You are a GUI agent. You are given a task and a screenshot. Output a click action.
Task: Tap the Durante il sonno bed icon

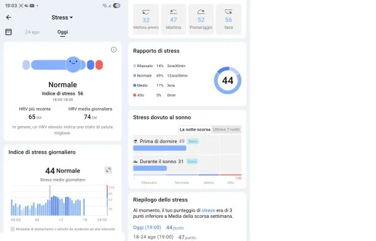pyautogui.click(x=135, y=161)
